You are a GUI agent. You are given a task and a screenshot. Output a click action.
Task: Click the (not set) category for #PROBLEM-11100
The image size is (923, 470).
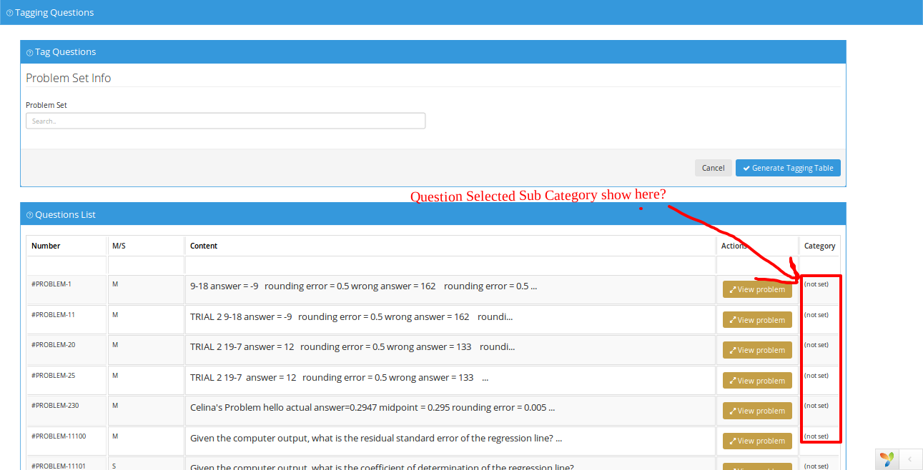(816, 436)
